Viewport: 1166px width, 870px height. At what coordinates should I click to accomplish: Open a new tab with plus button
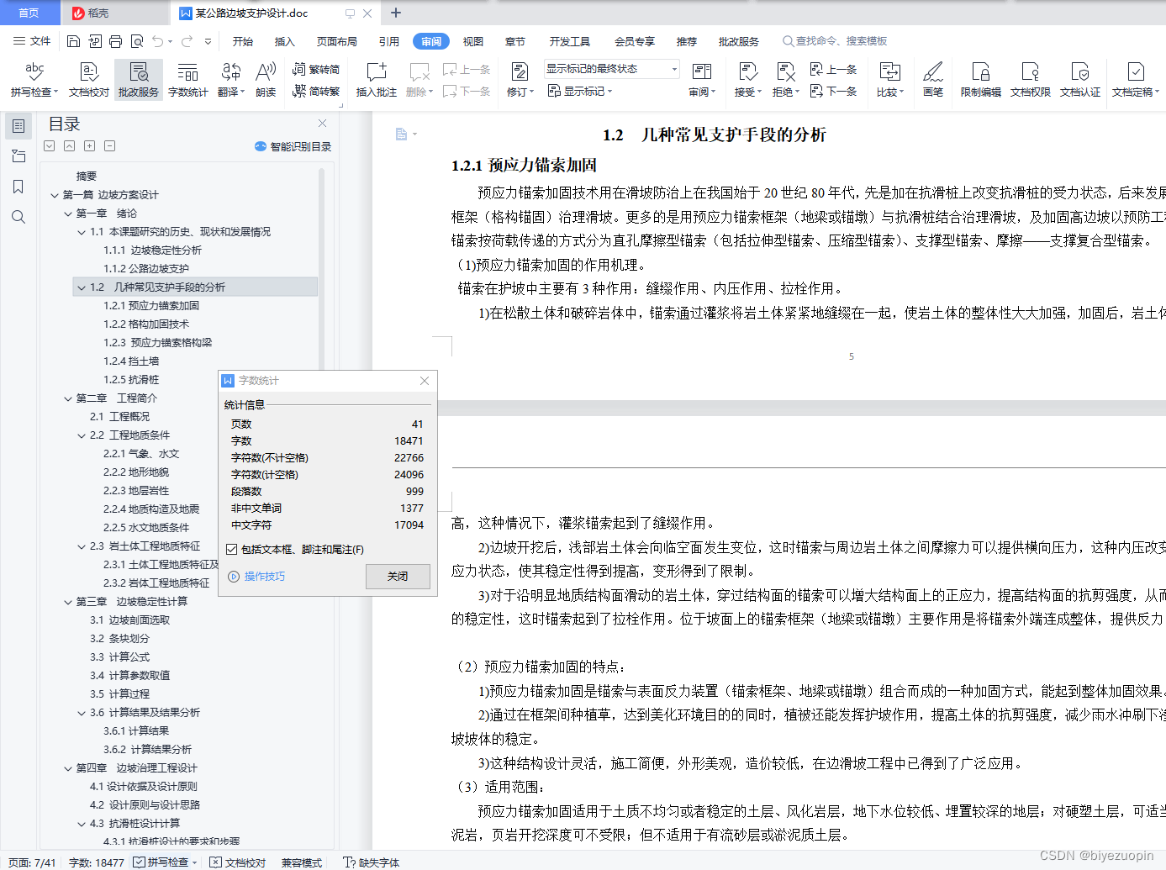(396, 13)
